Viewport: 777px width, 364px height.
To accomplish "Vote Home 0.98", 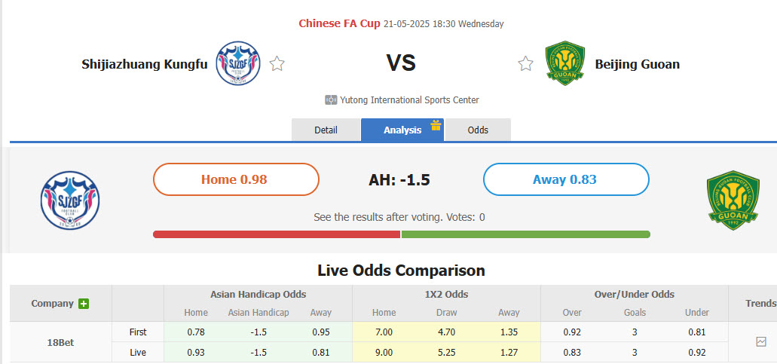I will (x=236, y=179).
